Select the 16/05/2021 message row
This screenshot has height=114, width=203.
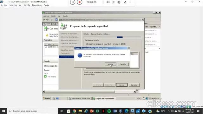[51, 47]
